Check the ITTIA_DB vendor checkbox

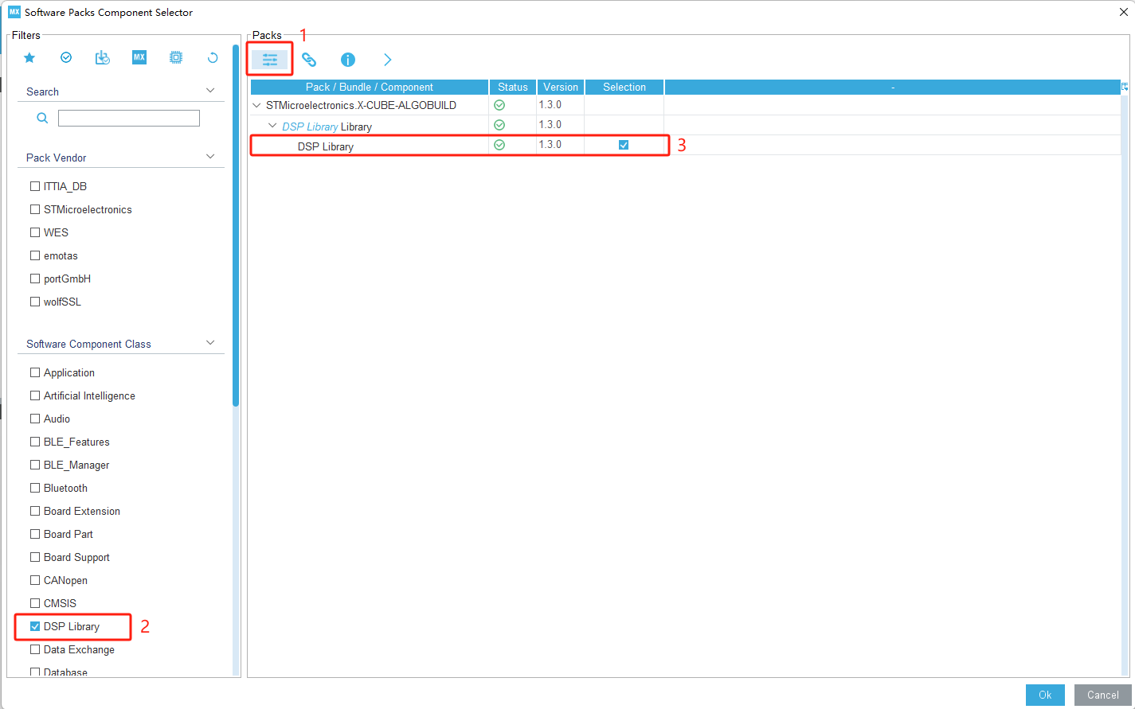(35, 186)
